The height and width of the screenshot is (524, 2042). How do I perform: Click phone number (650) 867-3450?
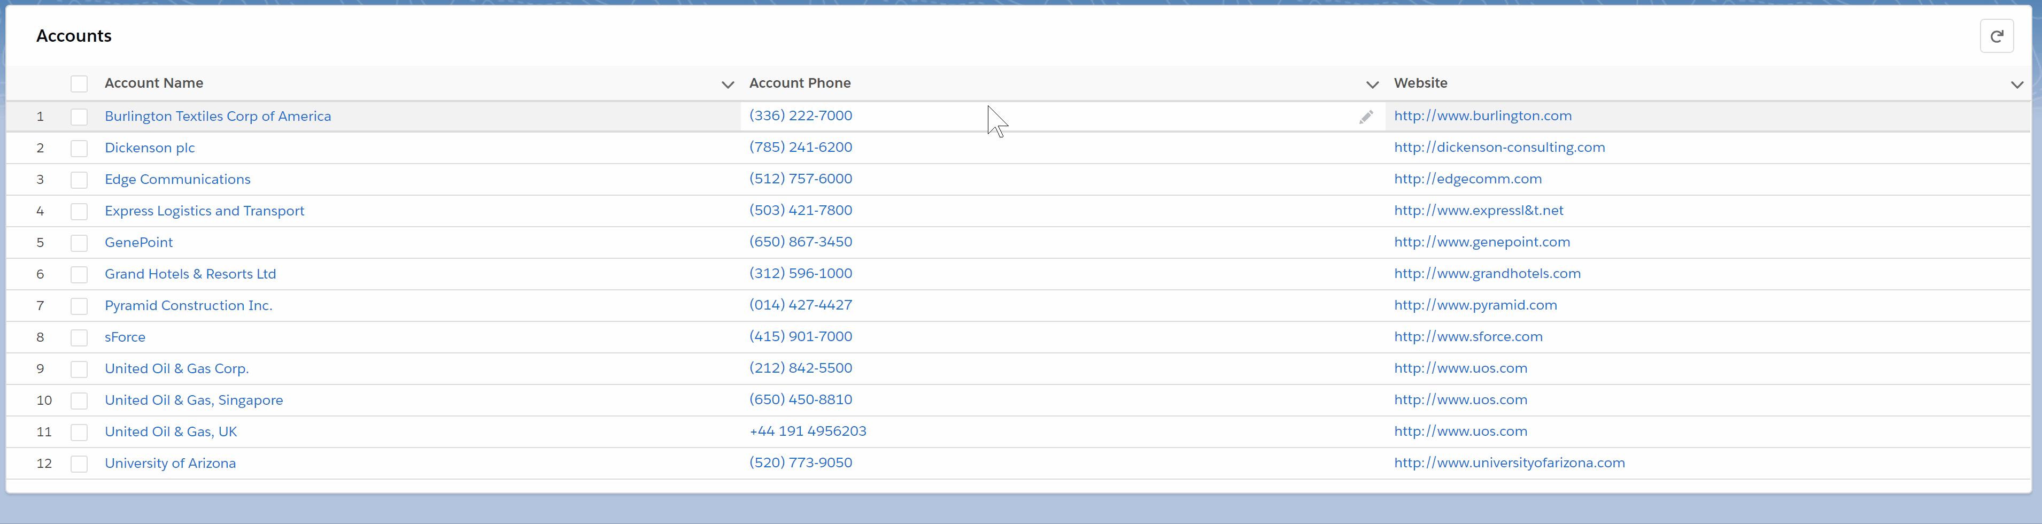coord(801,242)
